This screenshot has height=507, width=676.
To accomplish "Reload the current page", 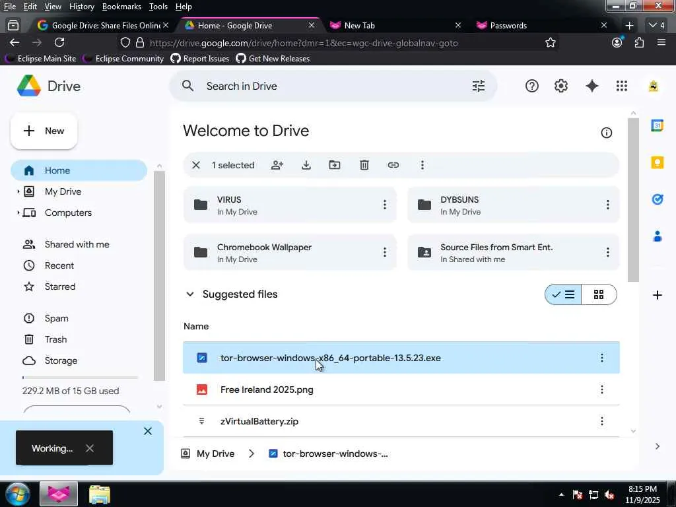I will coord(59,42).
